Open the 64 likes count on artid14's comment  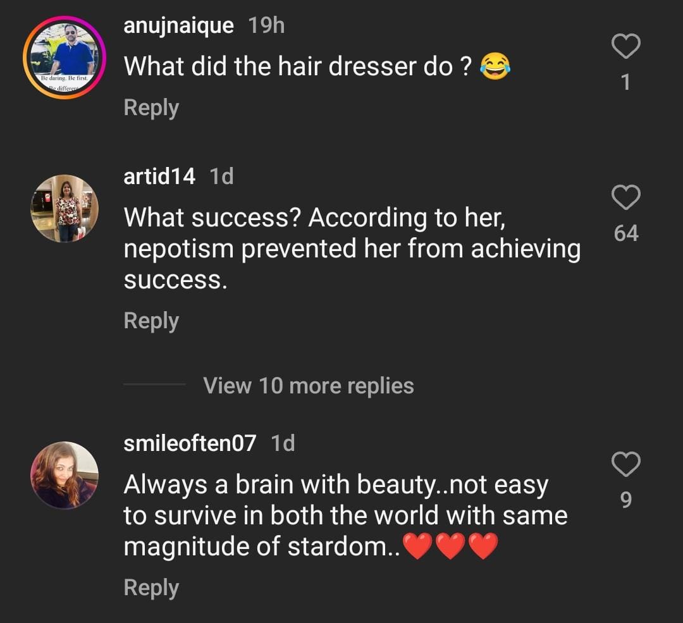tap(626, 233)
